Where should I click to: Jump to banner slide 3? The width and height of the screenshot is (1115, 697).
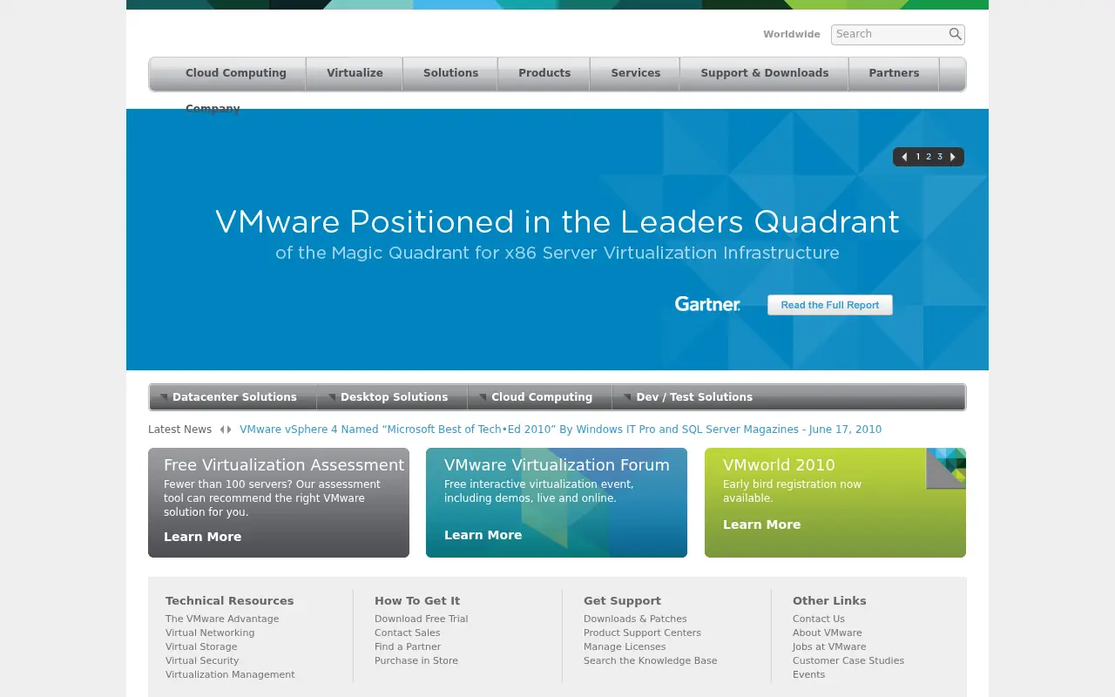pos(940,157)
